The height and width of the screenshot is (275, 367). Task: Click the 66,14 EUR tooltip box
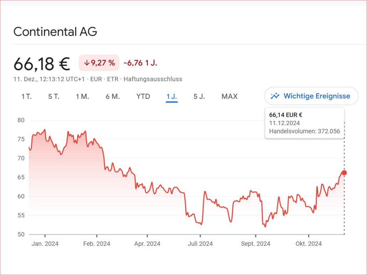point(305,123)
